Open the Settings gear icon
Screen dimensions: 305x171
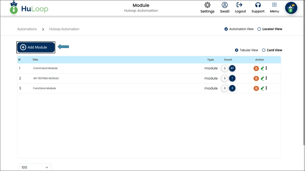click(207, 8)
